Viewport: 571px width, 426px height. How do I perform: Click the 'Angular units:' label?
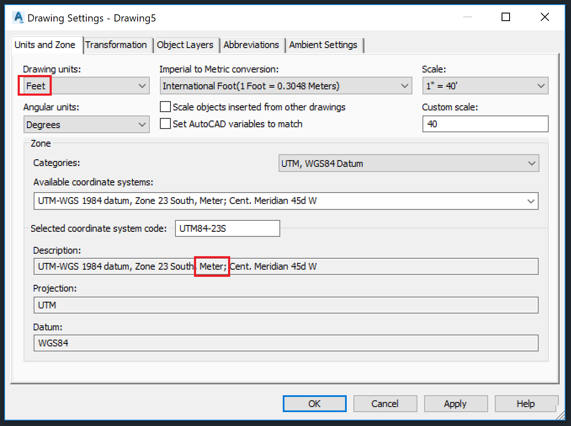(51, 107)
